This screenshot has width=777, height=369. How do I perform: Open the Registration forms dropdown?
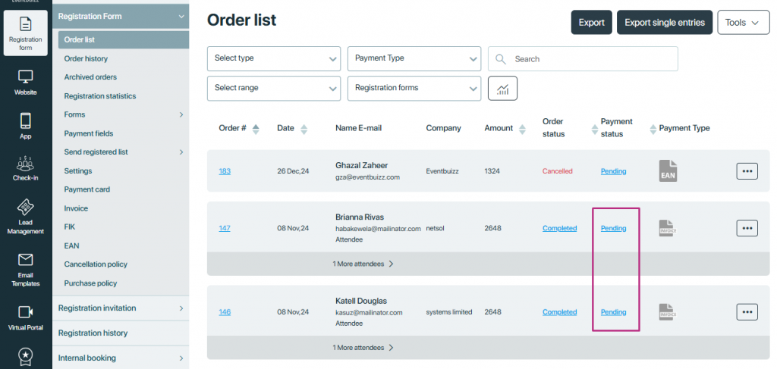[x=414, y=89]
